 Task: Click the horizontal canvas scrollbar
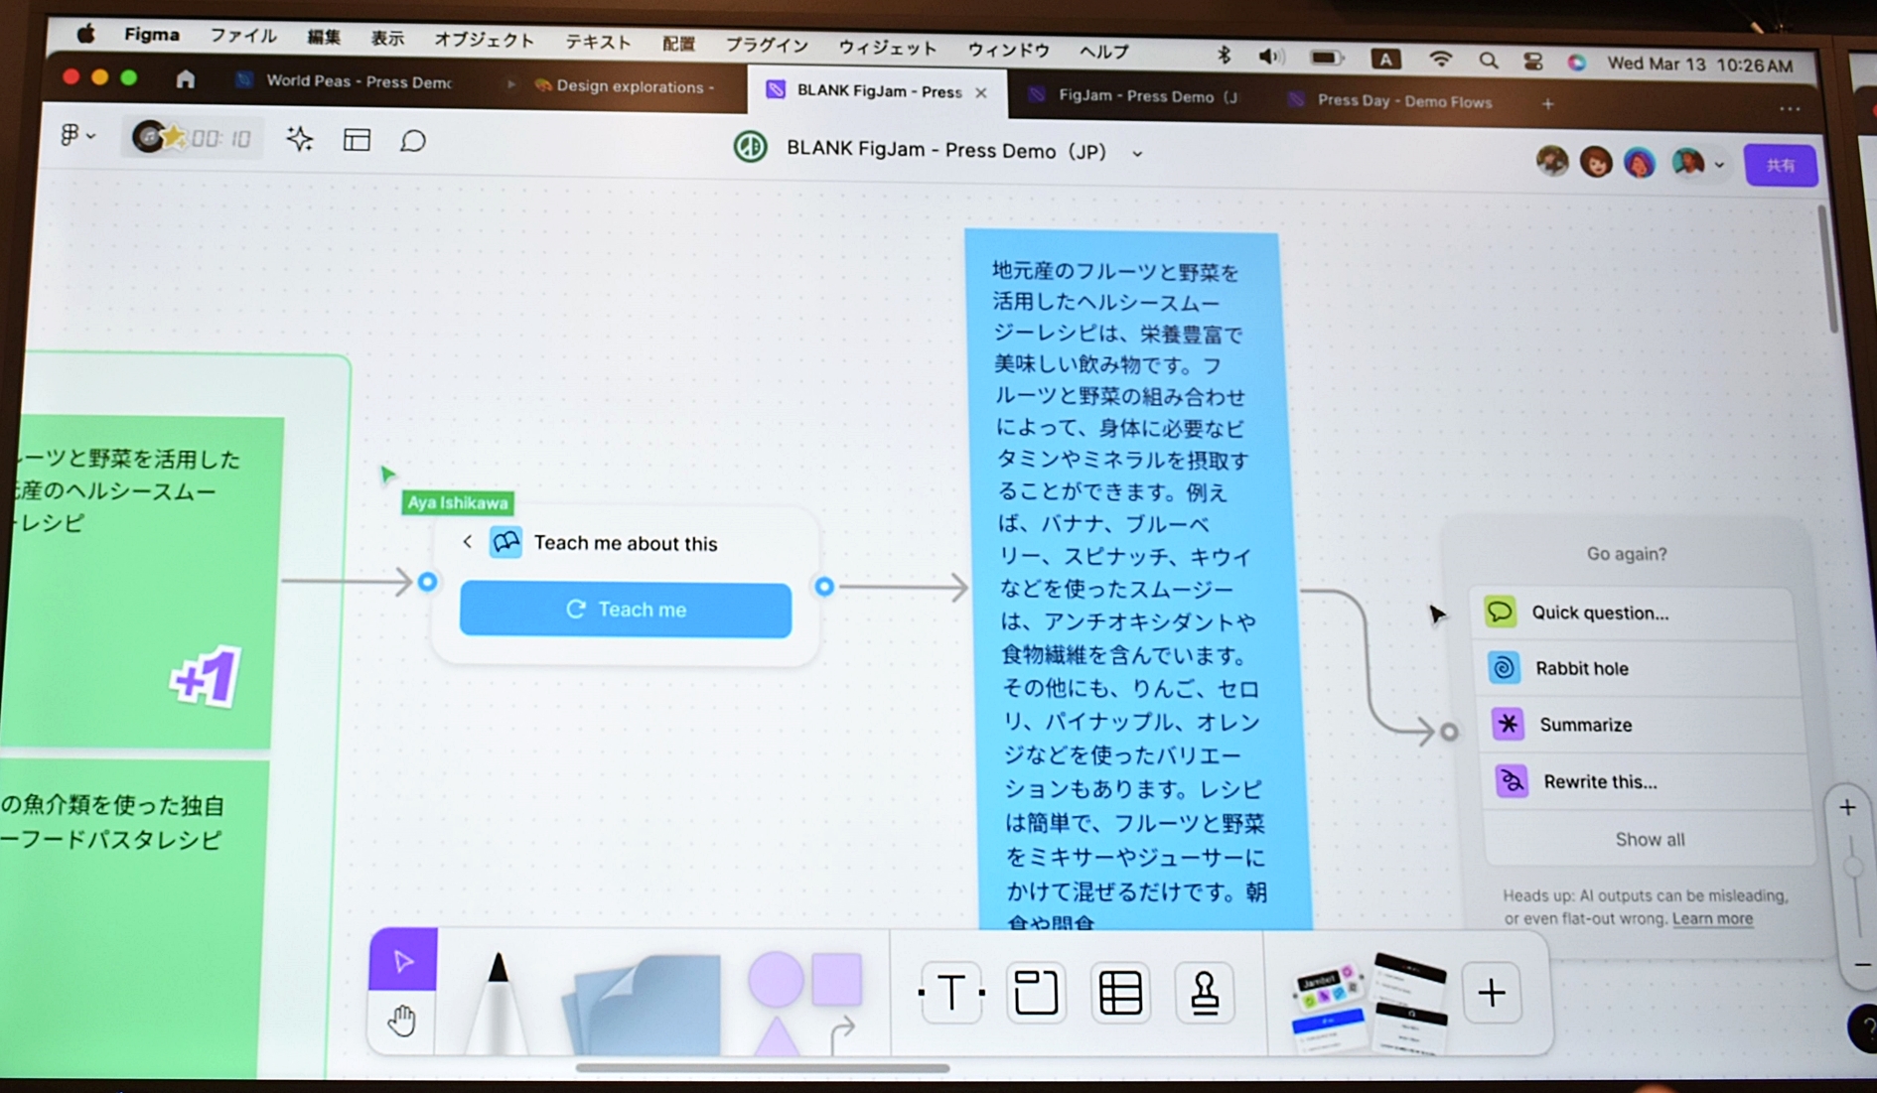click(x=765, y=1068)
